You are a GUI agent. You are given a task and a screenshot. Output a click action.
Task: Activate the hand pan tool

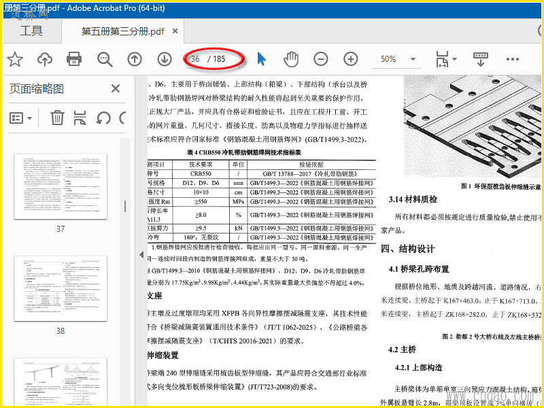point(291,59)
